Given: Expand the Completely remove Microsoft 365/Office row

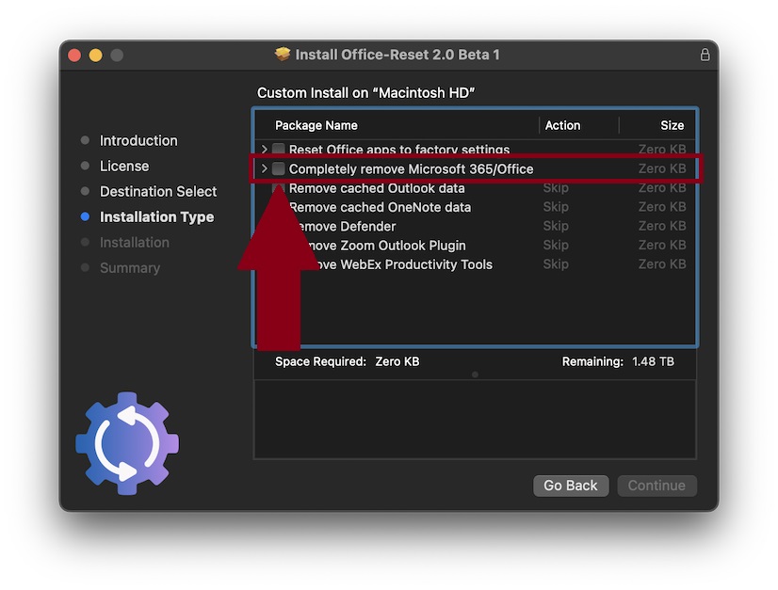Looking at the screenshot, I should (x=265, y=169).
